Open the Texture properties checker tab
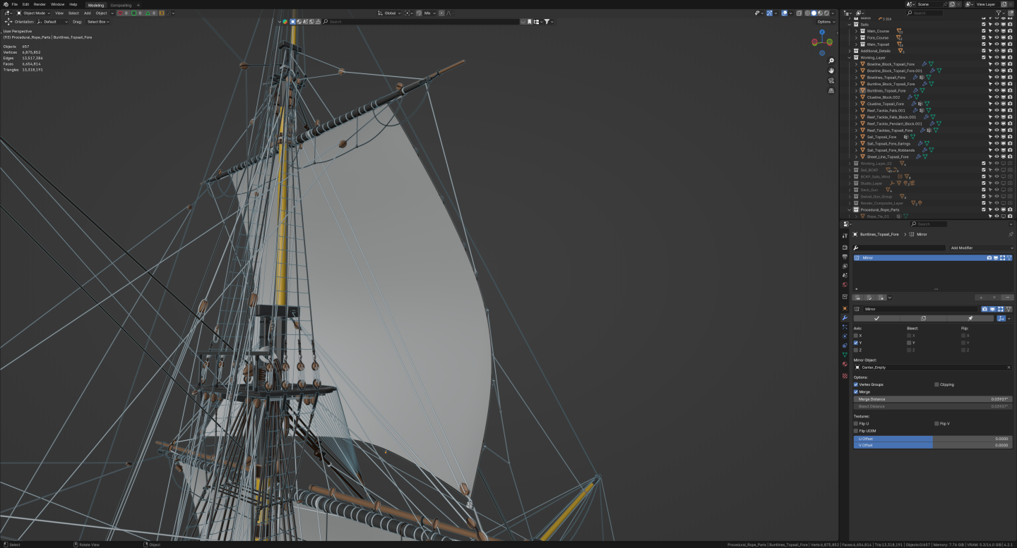Viewport: 1017px width, 548px height. pos(845,376)
